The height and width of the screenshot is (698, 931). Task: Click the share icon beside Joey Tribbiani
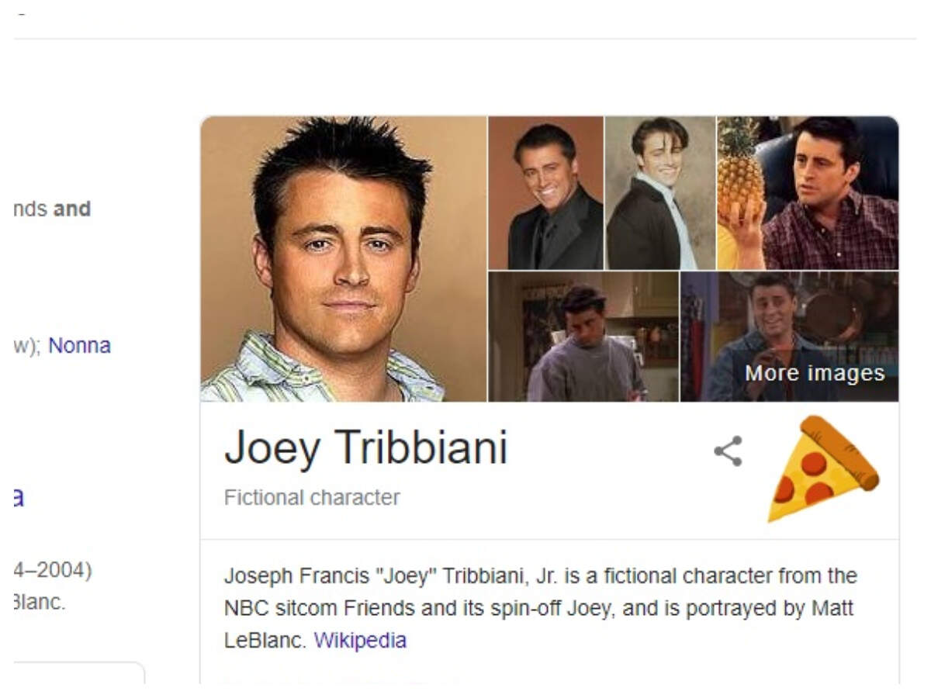click(728, 451)
